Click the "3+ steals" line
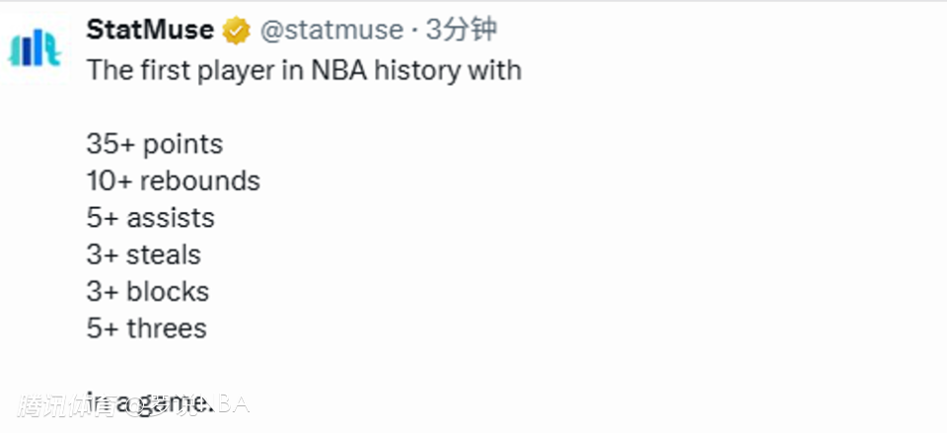Screen dimensions: 947x433 click(143, 254)
